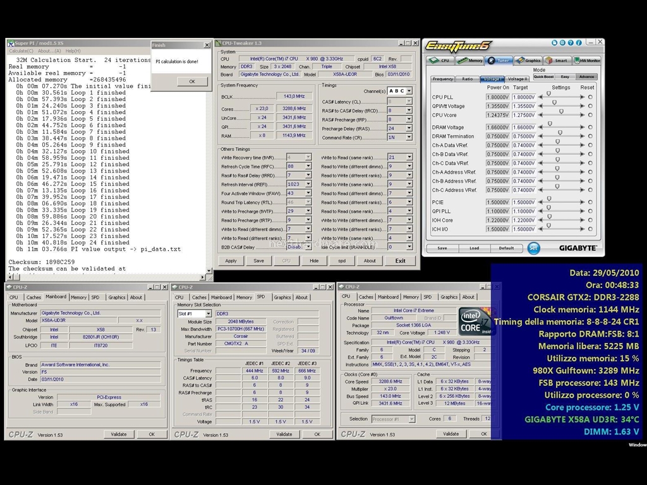Open Help(H) menu in Super PI
The height and width of the screenshot is (485, 647).
pyautogui.click(x=73, y=51)
